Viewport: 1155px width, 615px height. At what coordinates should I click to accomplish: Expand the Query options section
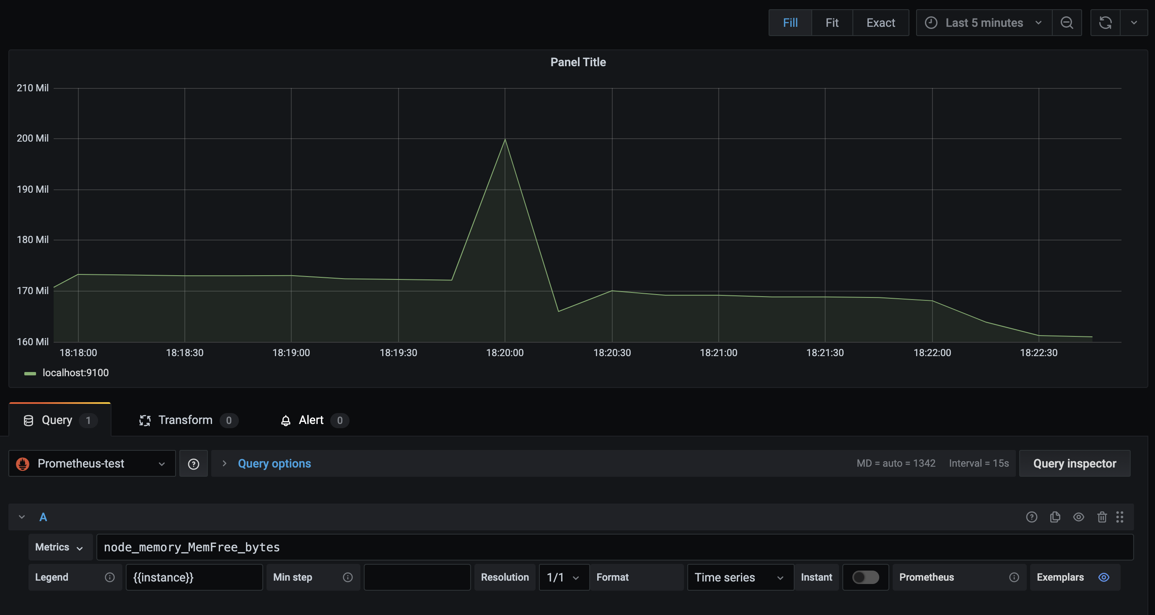274,464
